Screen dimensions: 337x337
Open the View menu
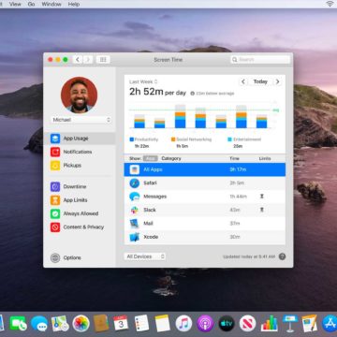click(15, 4)
